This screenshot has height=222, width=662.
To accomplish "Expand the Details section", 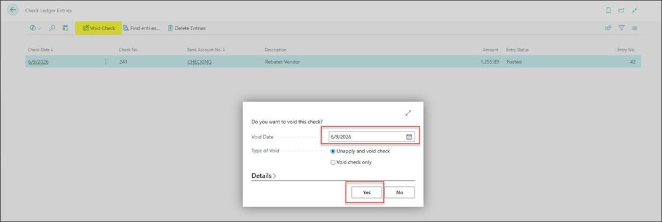I will click(x=263, y=176).
